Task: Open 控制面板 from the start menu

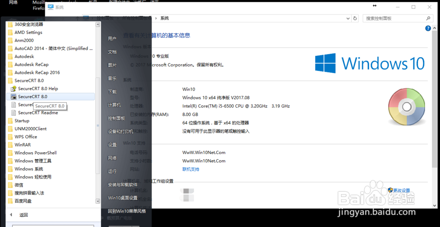Action: coord(117,118)
